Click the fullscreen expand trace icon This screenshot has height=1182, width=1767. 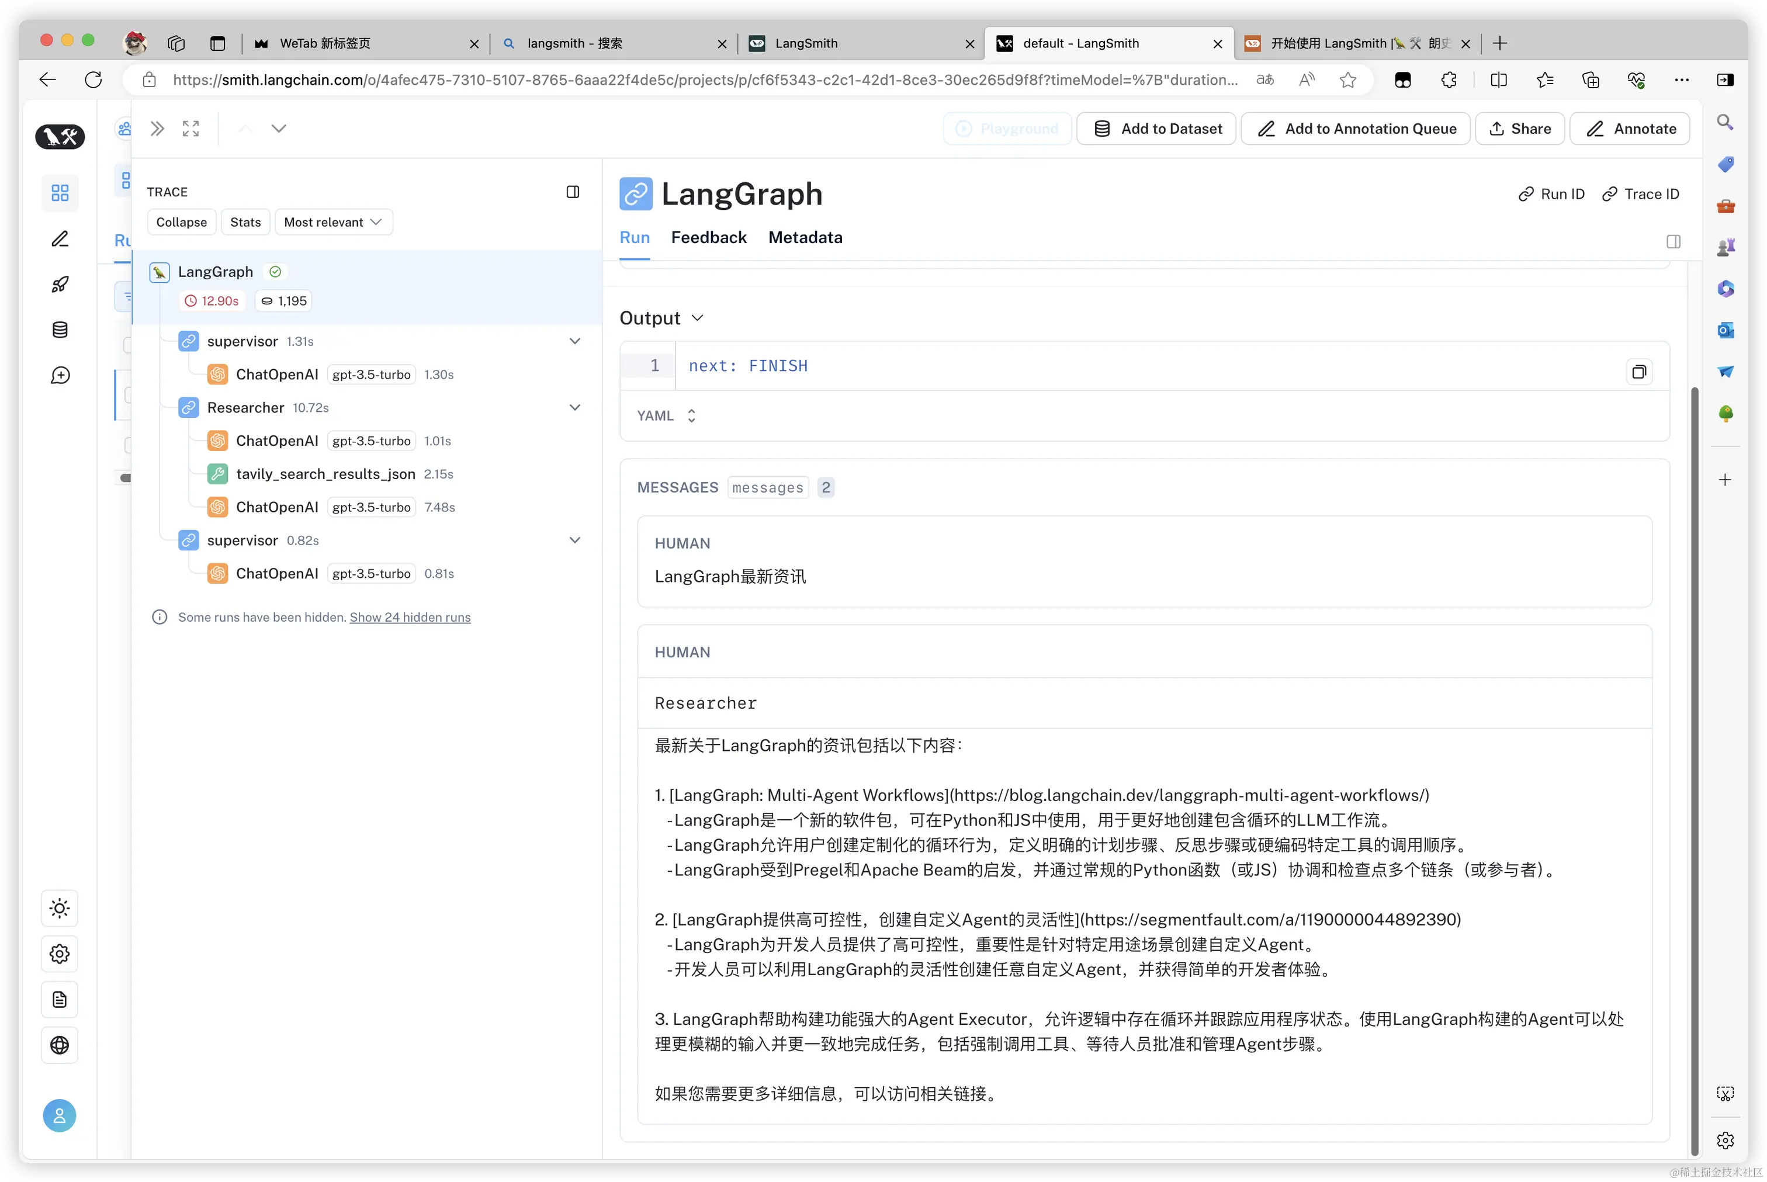190,128
